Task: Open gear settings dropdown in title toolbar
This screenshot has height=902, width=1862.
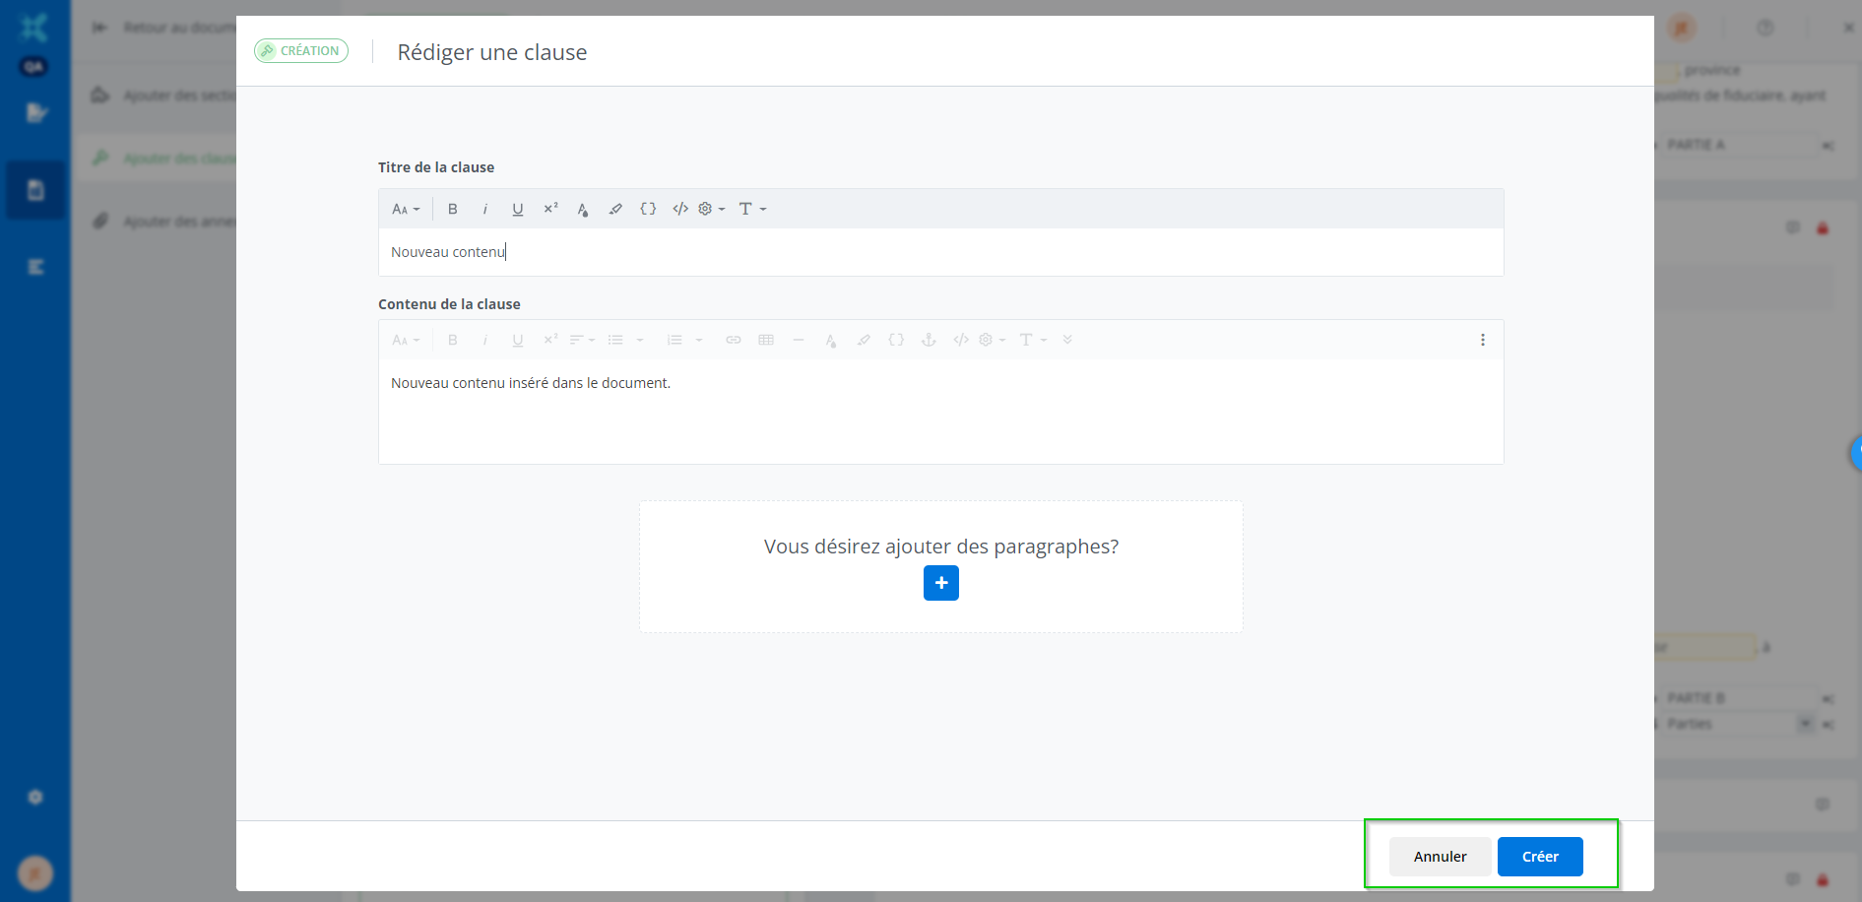Action: (711, 209)
